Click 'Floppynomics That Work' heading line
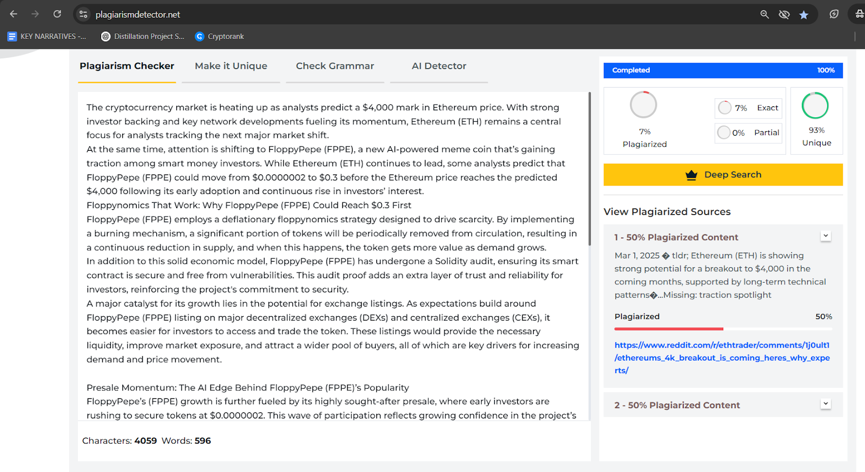The image size is (865, 472). click(x=249, y=205)
